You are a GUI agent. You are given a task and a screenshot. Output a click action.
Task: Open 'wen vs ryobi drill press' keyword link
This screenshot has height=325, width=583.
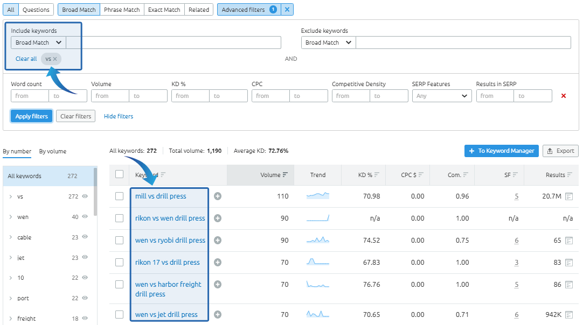coord(170,241)
